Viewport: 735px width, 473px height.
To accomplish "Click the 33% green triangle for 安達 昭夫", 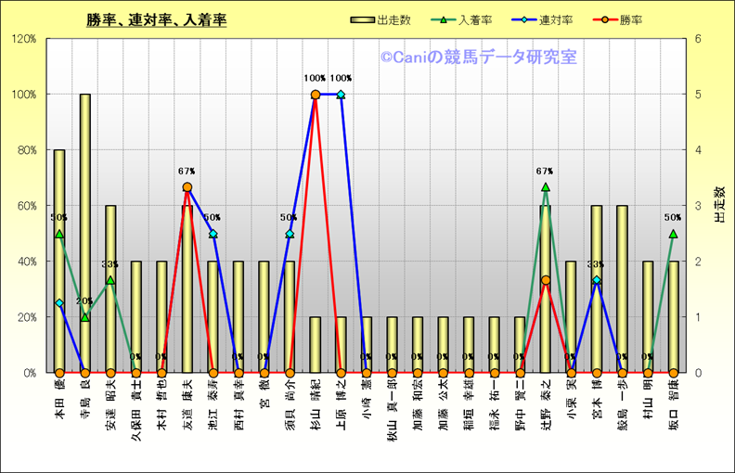I will [x=110, y=280].
